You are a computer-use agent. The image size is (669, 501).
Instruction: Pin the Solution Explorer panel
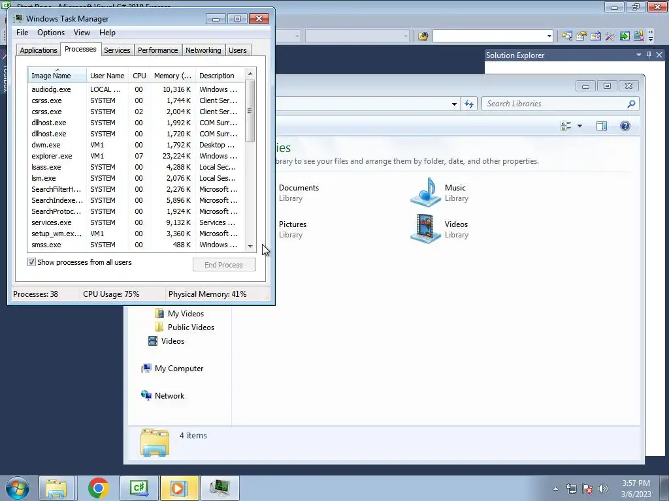point(649,55)
